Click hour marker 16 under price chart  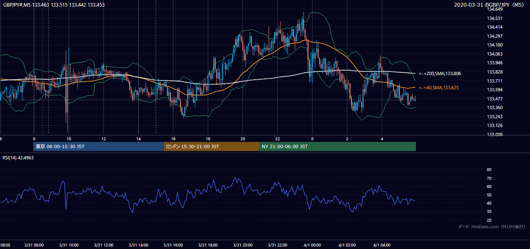tap(173, 139)
